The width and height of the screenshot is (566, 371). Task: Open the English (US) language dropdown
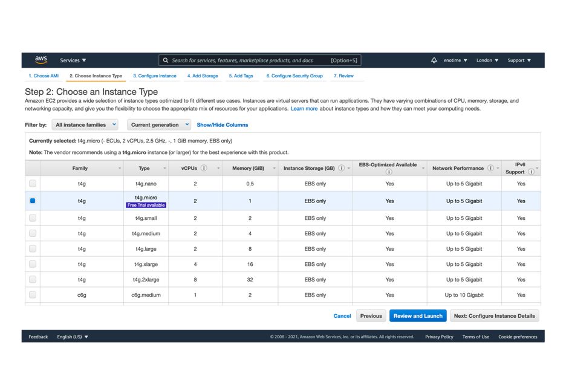coord(73,337)
